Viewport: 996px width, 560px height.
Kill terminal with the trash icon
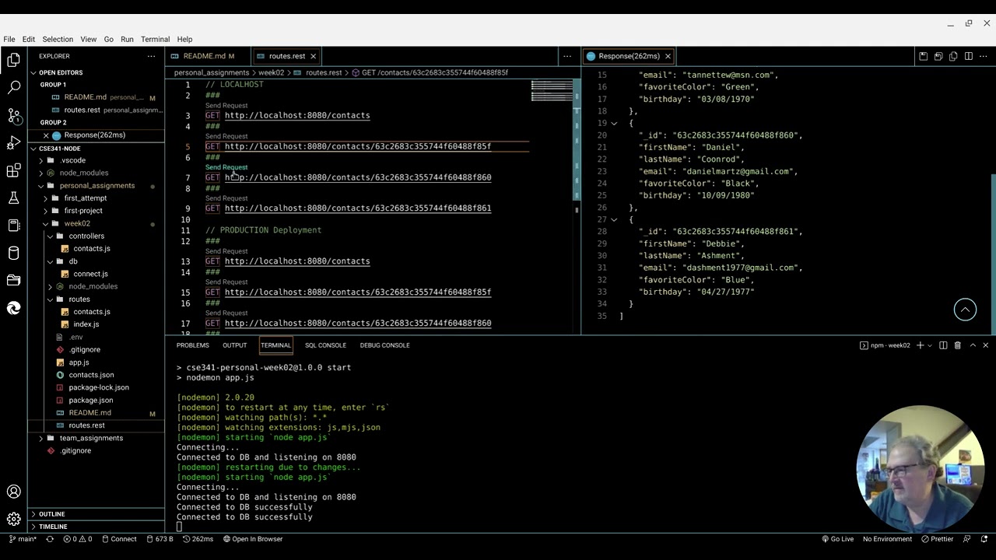[x=958, y=345]
